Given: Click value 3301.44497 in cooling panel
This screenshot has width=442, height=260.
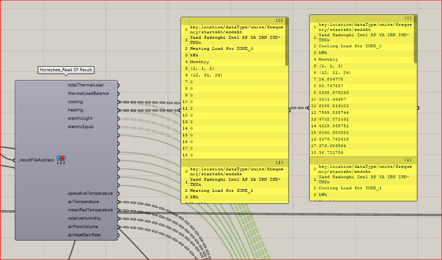Looking at the screenshot, I should tap(332, 99).
